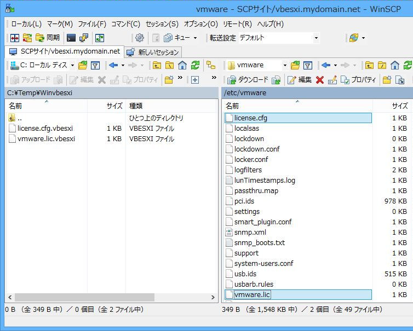The image size is (413, 331).
Task: Select remote file pci.ids
Action: click(244, 201)
